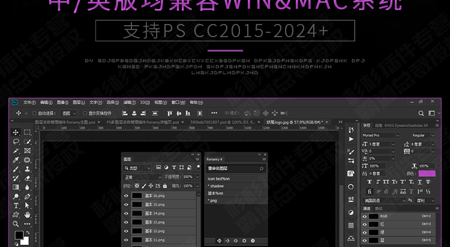Open the 不透明度 100% dropdown arrow
This screenshot has width=450, height=247.
coord(197,177)
